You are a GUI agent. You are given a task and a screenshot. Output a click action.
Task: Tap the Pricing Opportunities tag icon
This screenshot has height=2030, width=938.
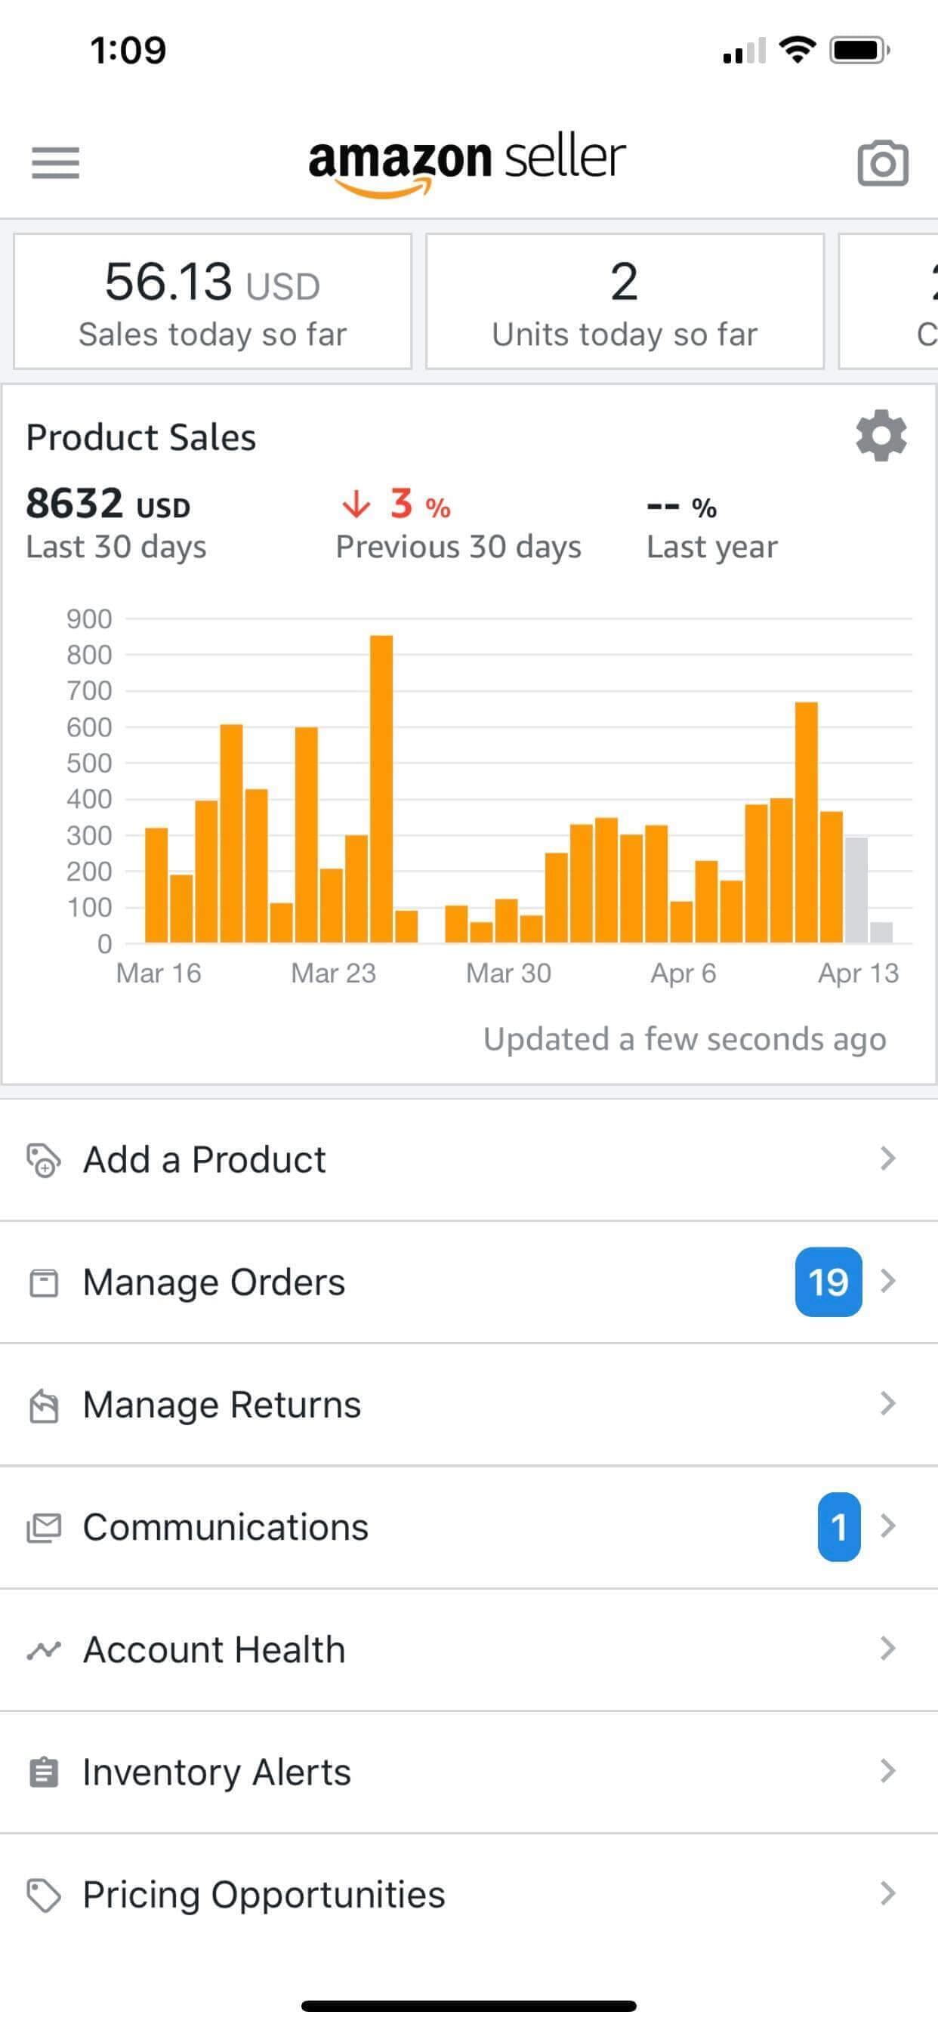click(43, 1896)
